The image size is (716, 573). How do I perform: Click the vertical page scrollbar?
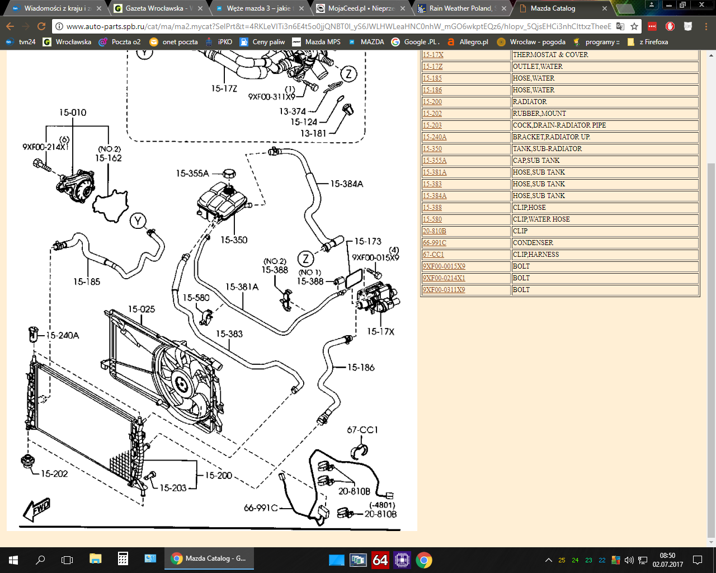point(711,336)
